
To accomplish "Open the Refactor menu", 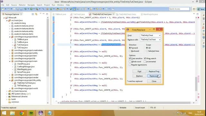I will (22, 5).
